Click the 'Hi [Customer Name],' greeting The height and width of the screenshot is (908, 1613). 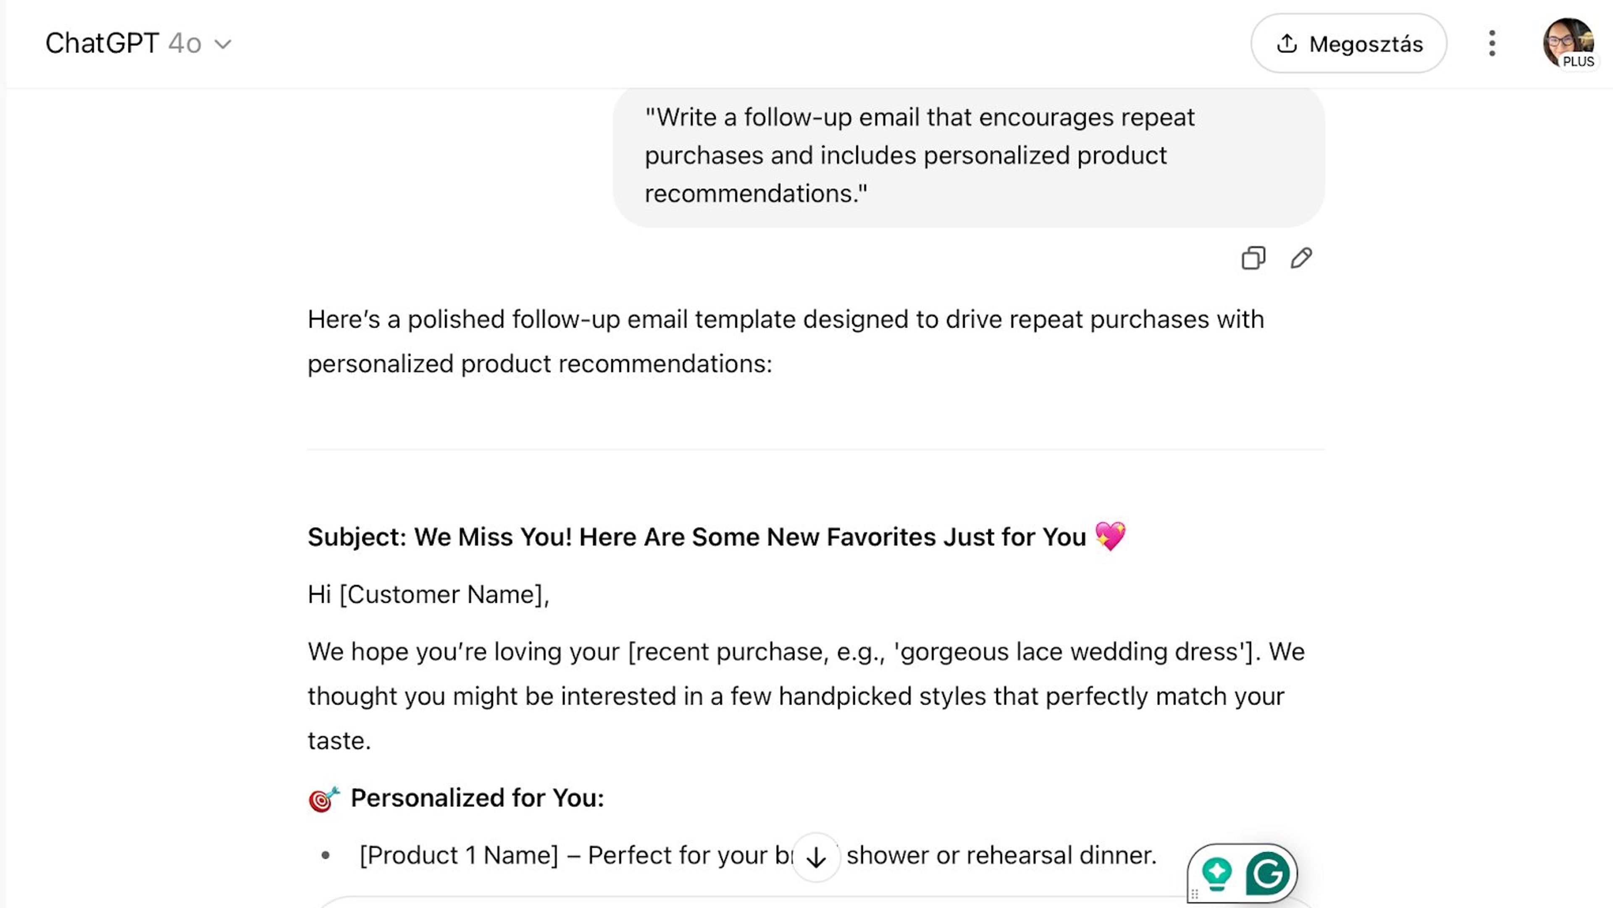[428, 594]
